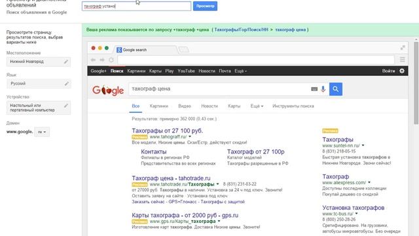Click the reload icon in preview browser

pos(111,60)
